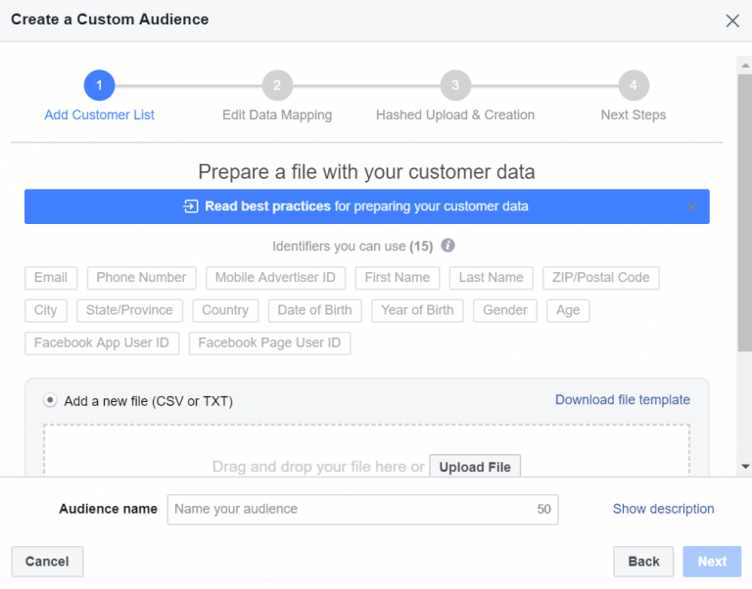Select the Add a new file radio button
Screen dimensions: 752x589
click(x=50, y=400)
